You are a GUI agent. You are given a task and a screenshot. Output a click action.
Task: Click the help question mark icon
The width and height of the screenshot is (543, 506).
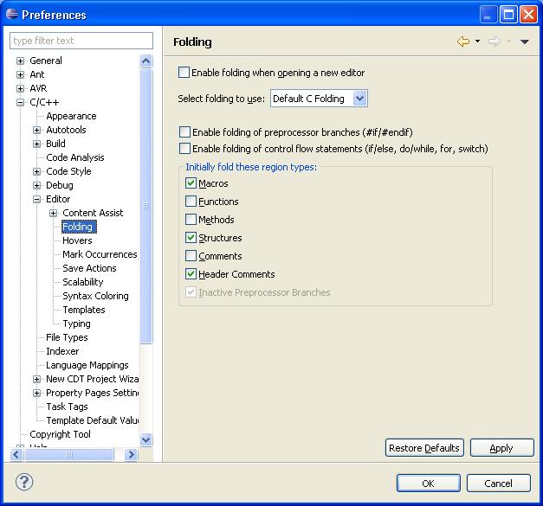coord(24,482)
